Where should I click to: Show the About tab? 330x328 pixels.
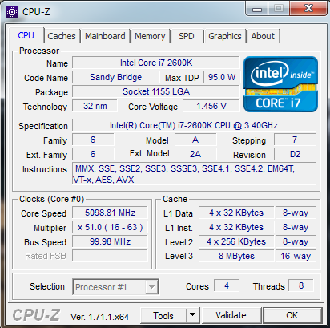tap(263, 36)
